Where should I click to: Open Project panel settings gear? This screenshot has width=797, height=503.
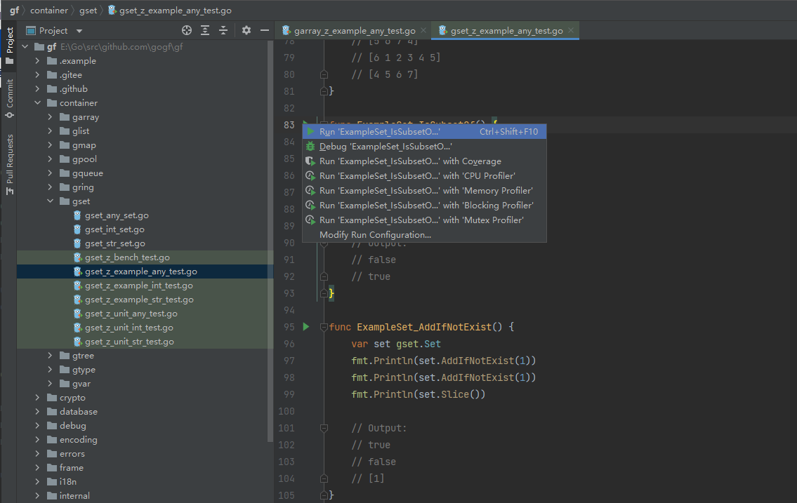pyautogui.click(x=246, y=30)
